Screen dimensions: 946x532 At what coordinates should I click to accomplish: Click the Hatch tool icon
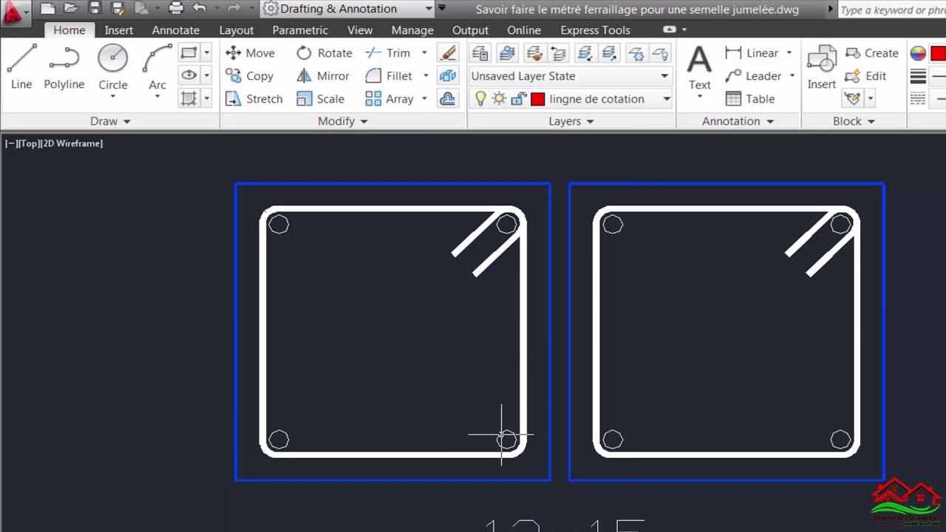coord(189,98)
